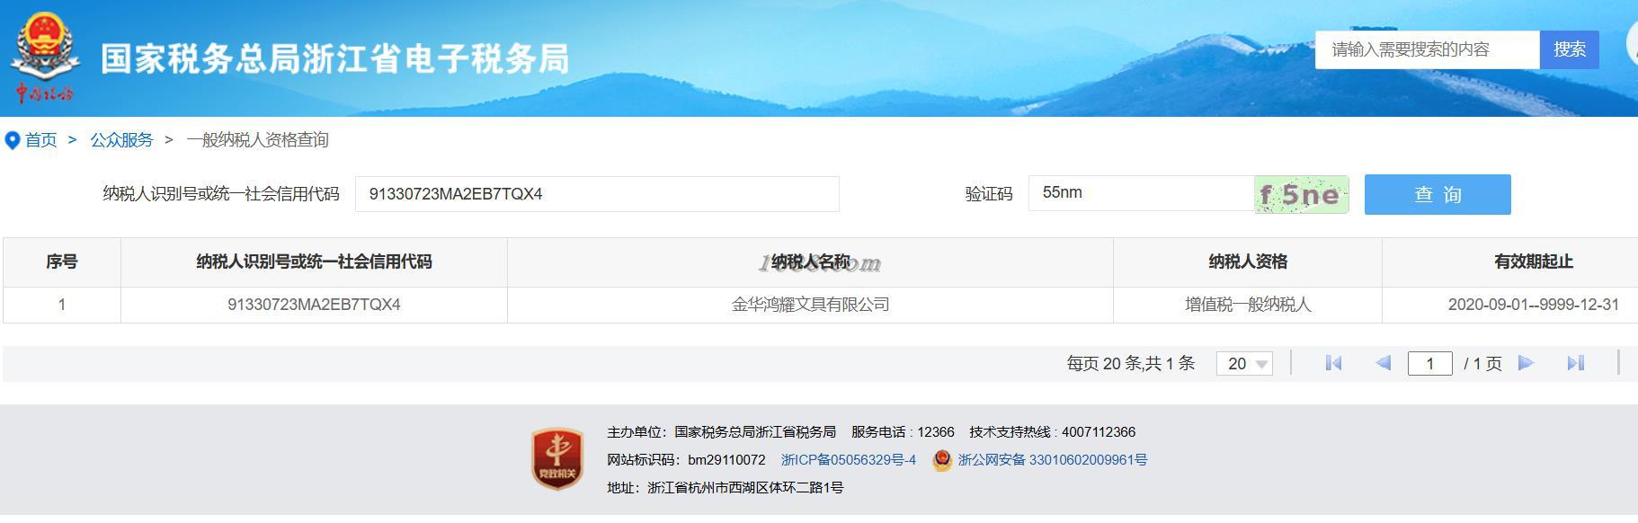
Task: Click 纳税人识别号或统一社会信用代码 column header
Action: click(314, 261)
